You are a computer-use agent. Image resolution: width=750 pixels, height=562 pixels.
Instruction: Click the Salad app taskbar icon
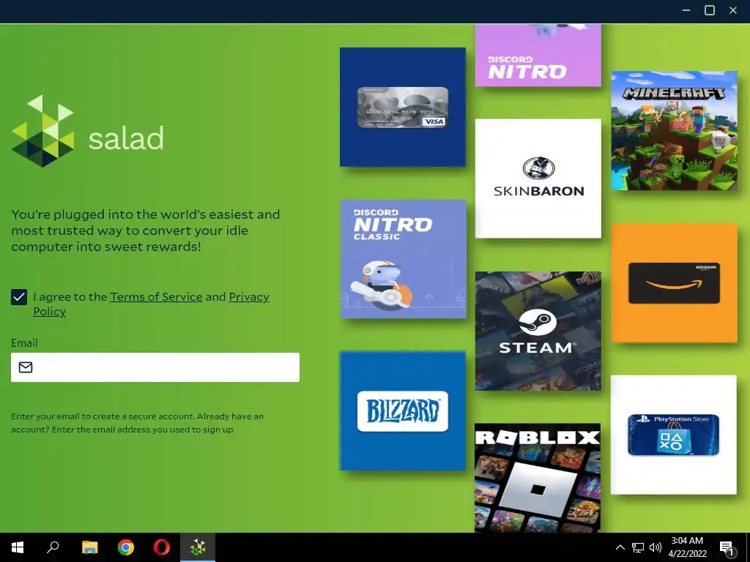[198, 547]
